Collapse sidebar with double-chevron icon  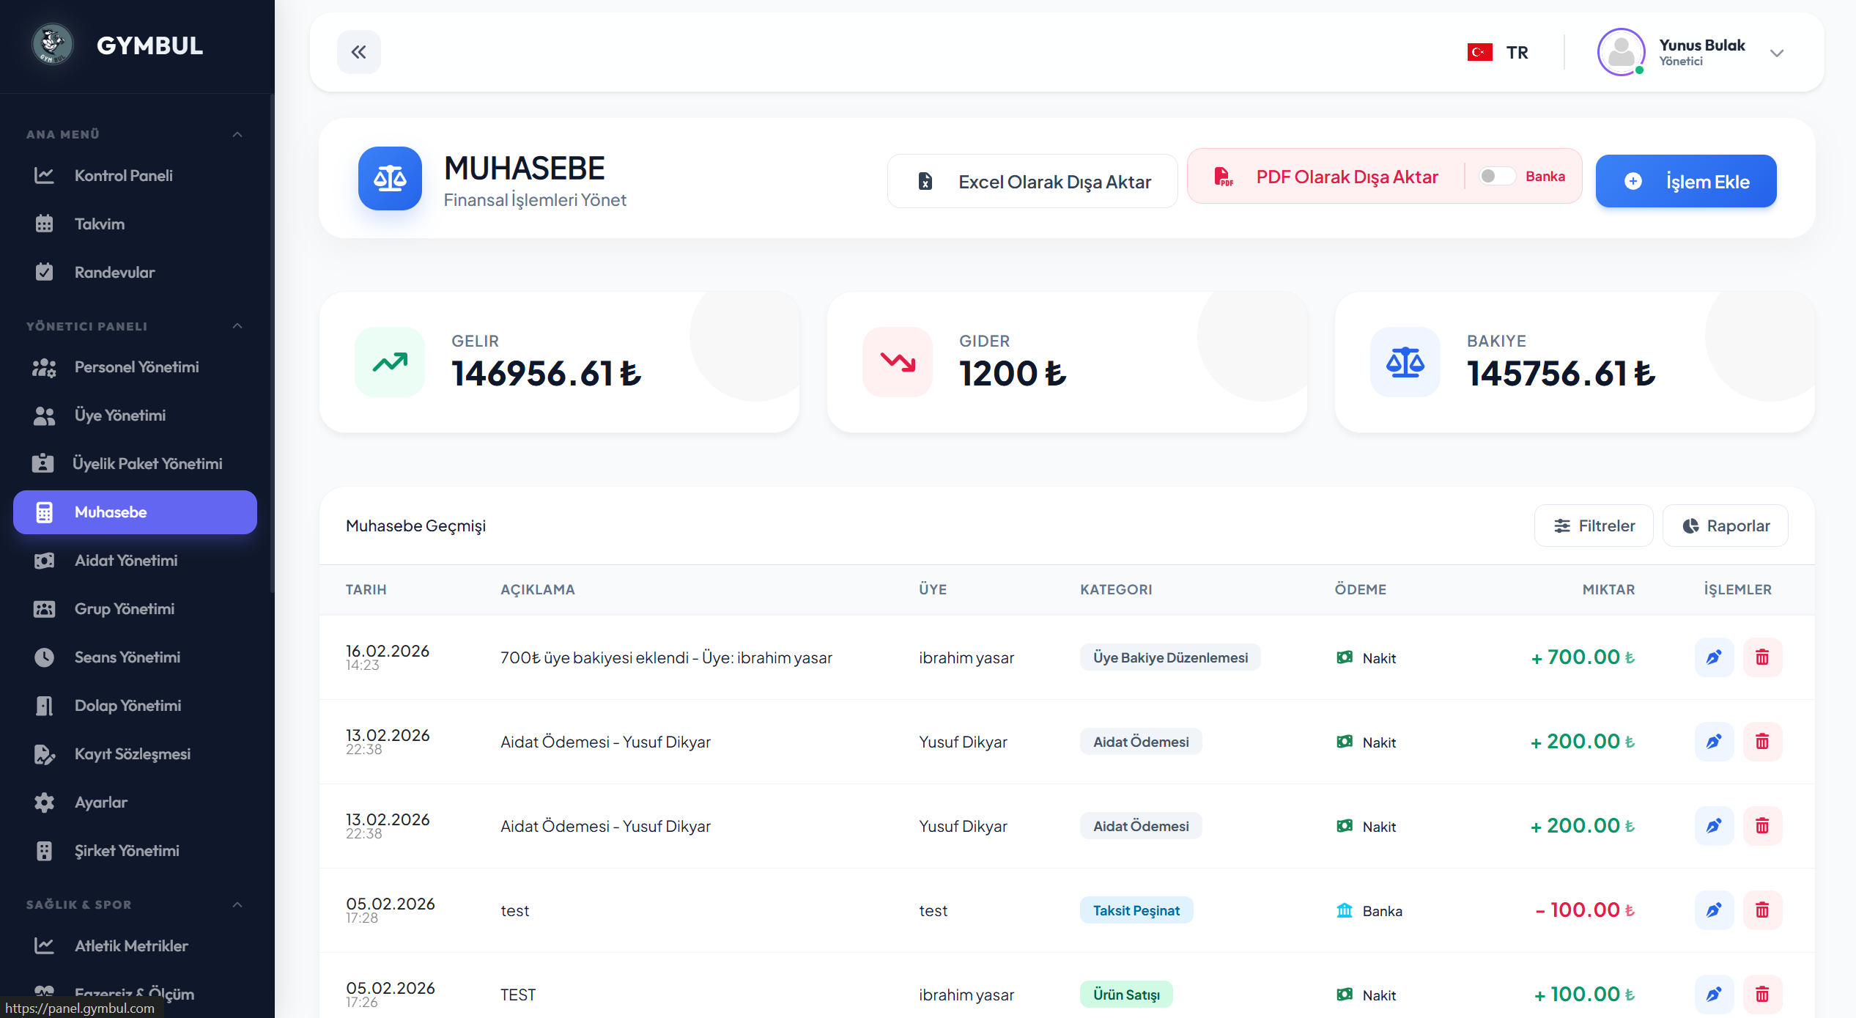point(358,52)
